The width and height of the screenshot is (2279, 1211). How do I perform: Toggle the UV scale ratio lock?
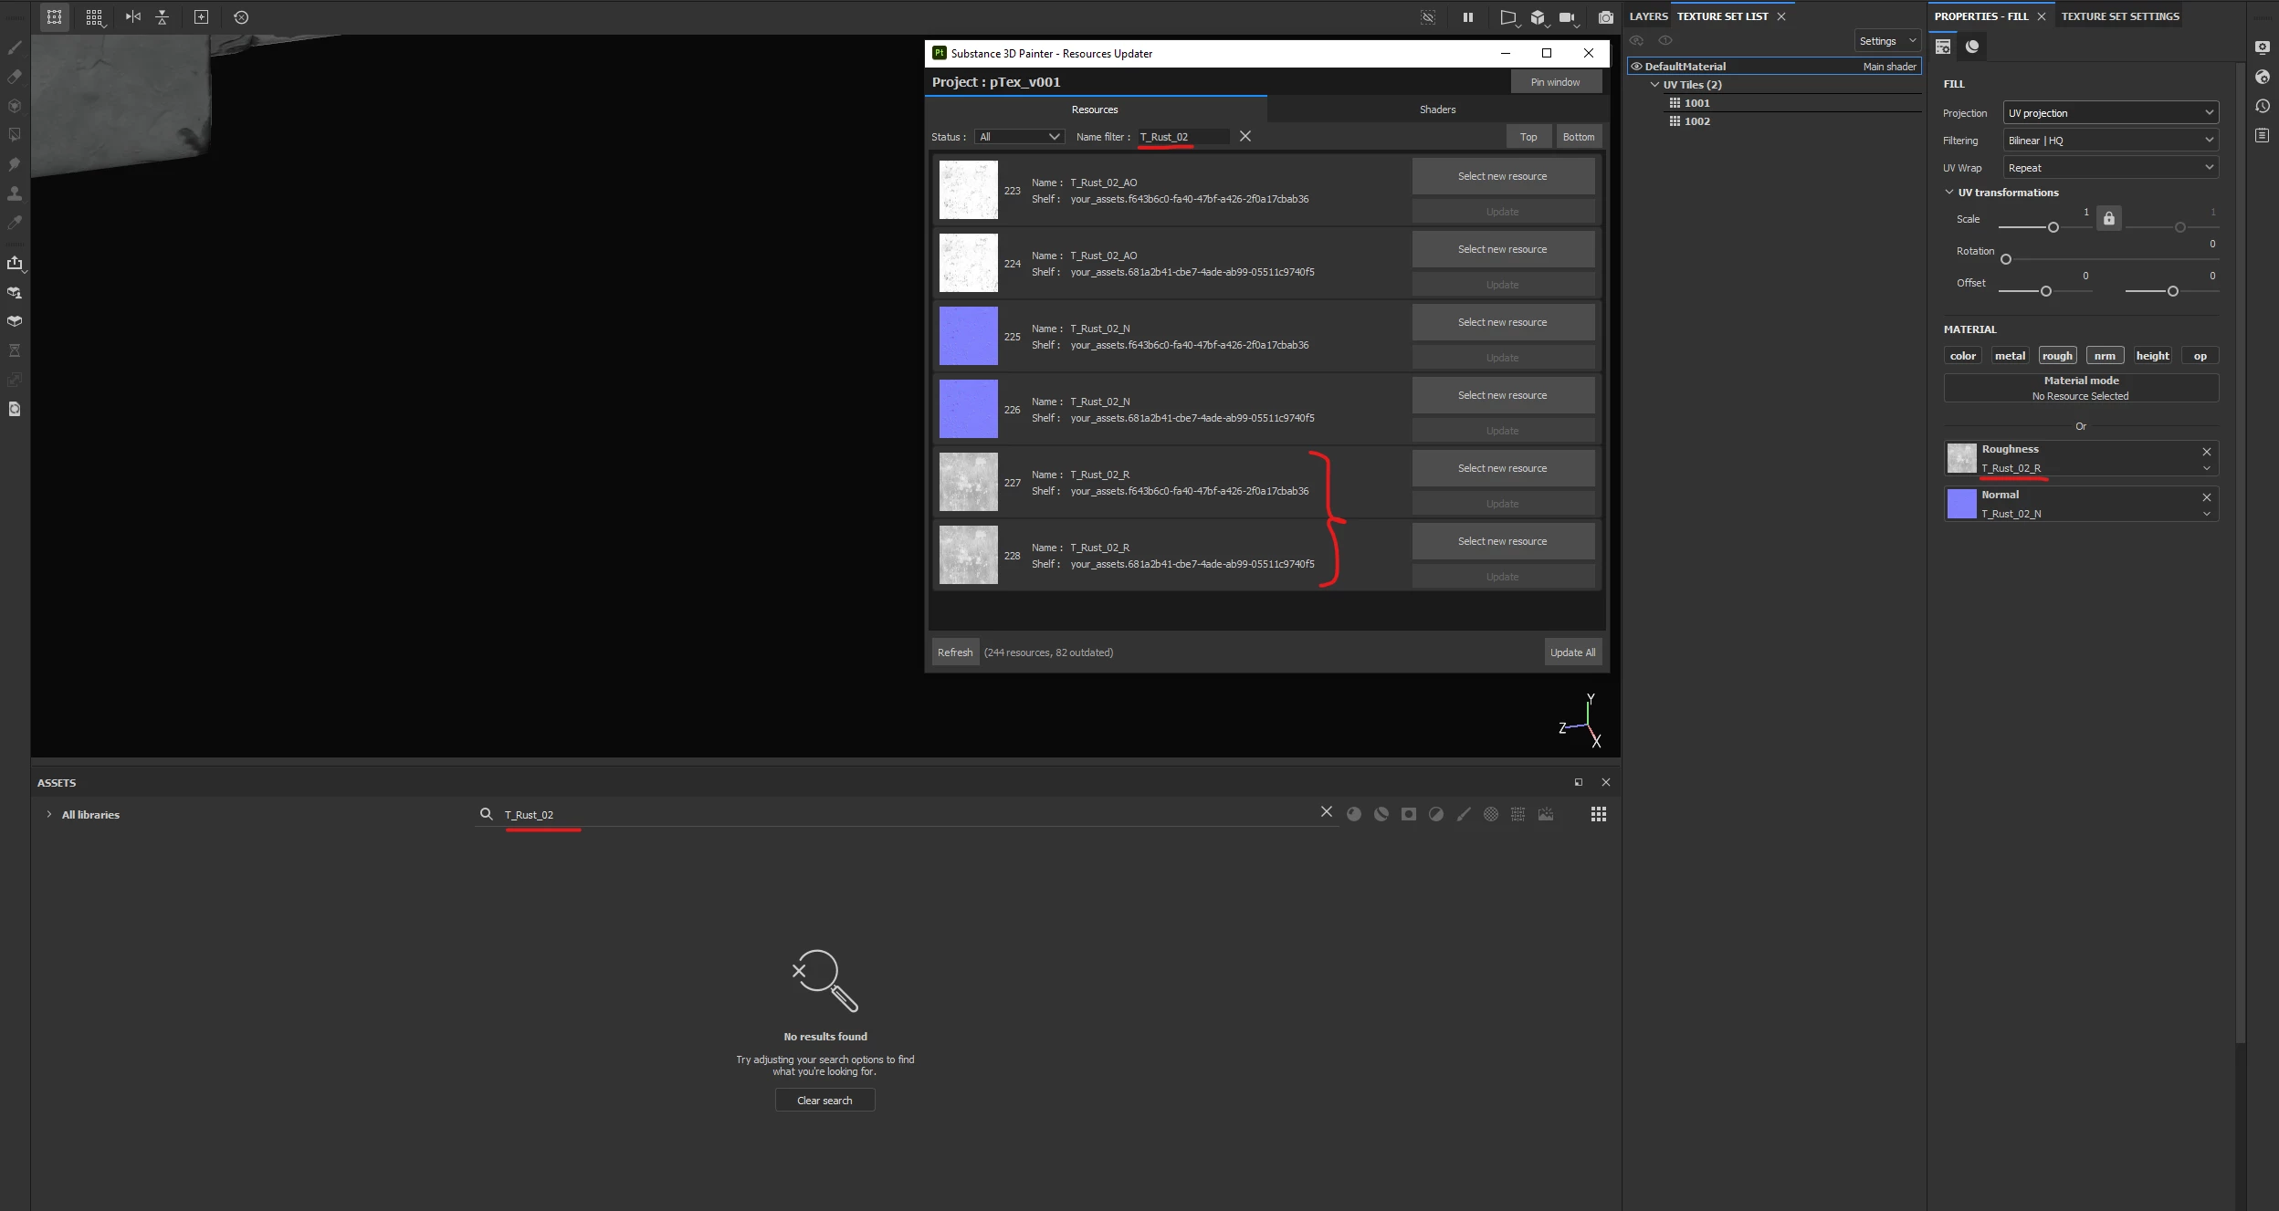coord(2108,219)
